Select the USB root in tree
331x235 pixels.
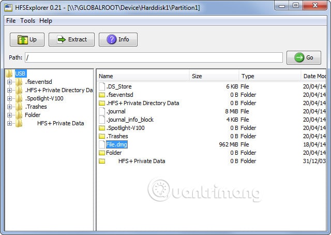click(x=20, y=74)
